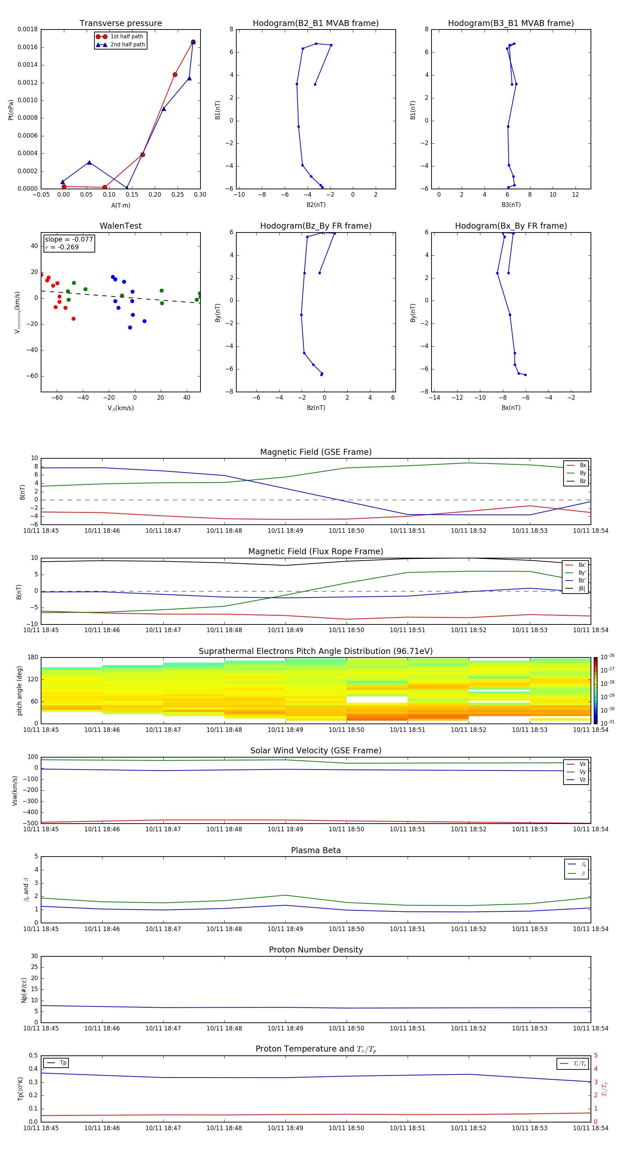Click the '10/11 18:50' tick in GSE panel
This screenshot has height=1159, width=632.
pyautogui.click(x=346, y=531)
